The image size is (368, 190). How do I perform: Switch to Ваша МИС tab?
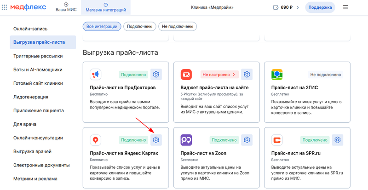coord(66,7)
